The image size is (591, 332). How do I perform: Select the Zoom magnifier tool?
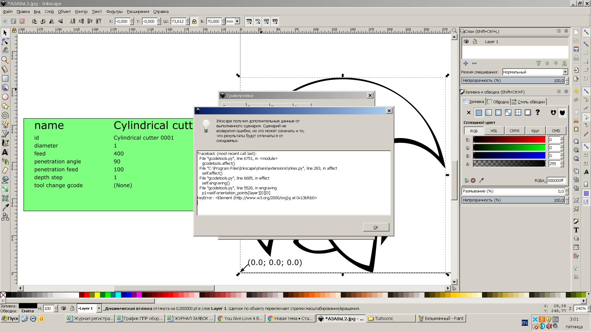[5, 60]
